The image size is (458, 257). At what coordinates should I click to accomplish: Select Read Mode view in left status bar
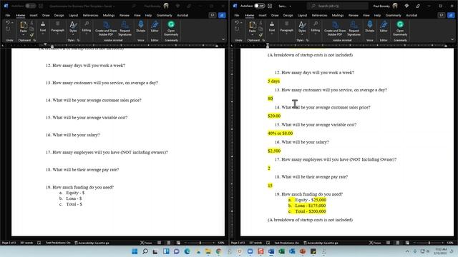(x=159, y=243)
